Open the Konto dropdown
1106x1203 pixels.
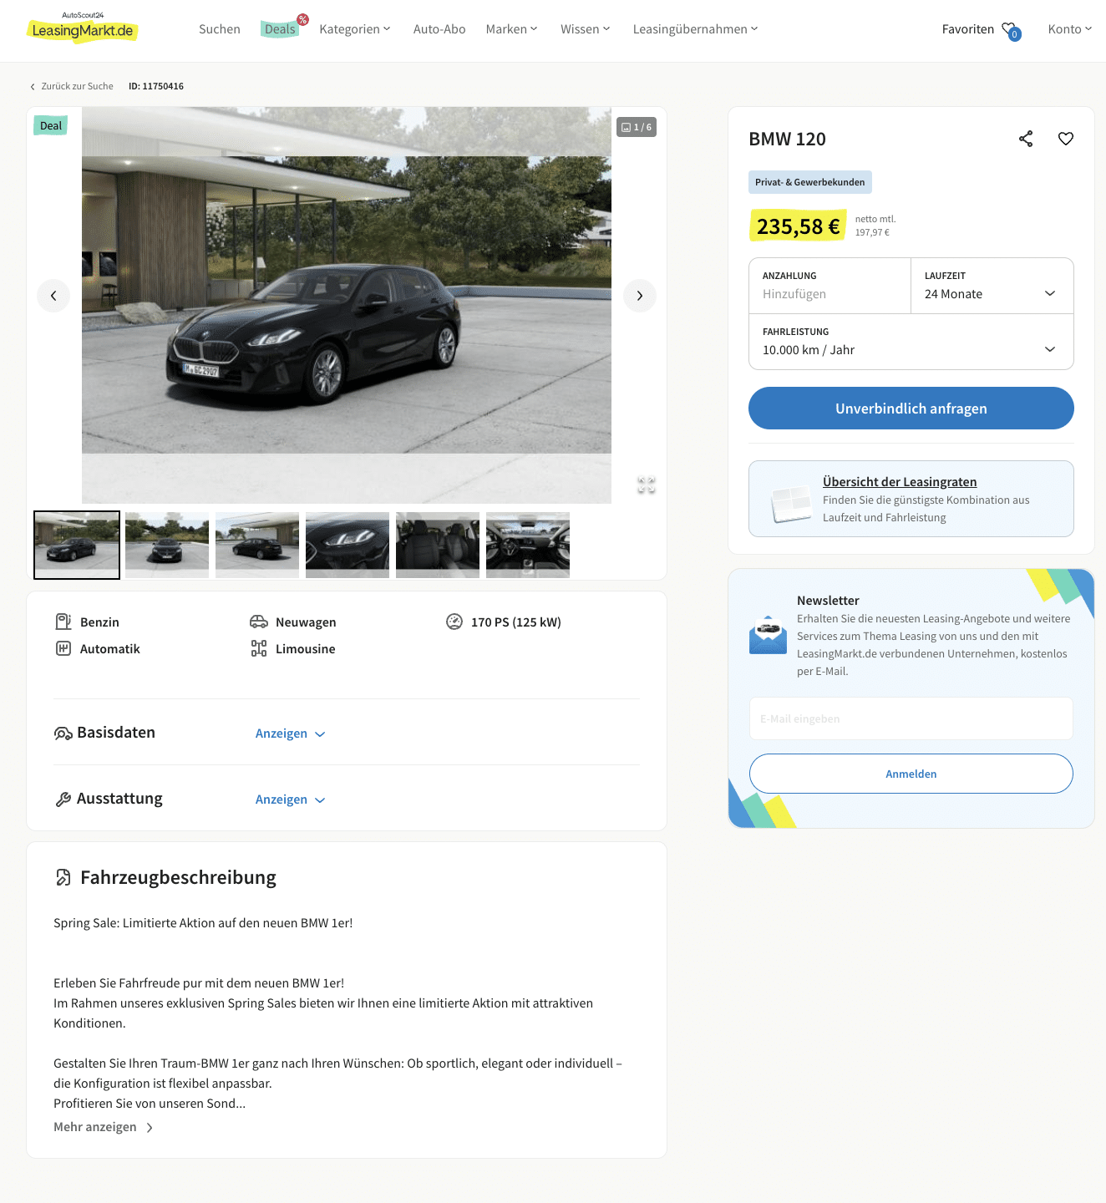1070,29
